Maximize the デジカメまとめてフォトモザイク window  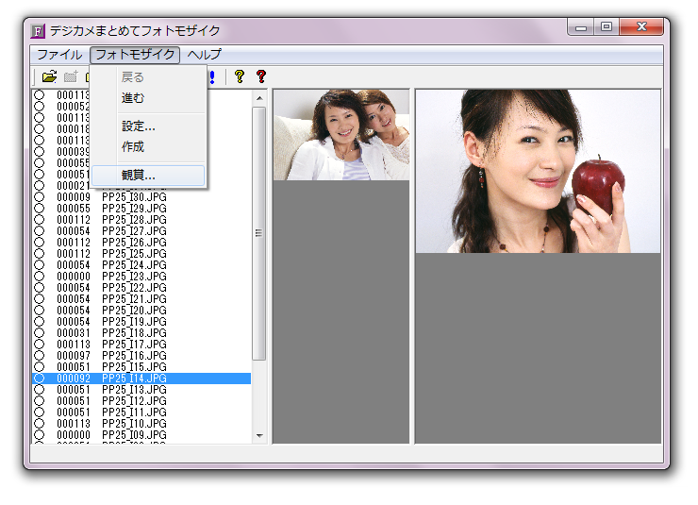click(606, 27)
